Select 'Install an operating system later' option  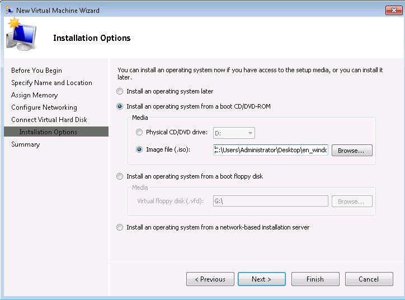(x=119, y=91)
